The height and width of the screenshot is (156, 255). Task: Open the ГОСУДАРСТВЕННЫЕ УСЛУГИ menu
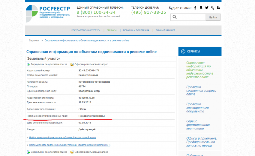click(x=86, y=30)
